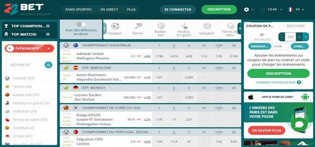Open Paris Sportifs menu
315x147 pixels.
point(78,9)
